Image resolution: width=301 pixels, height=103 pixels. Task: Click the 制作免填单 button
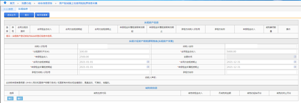42,15
